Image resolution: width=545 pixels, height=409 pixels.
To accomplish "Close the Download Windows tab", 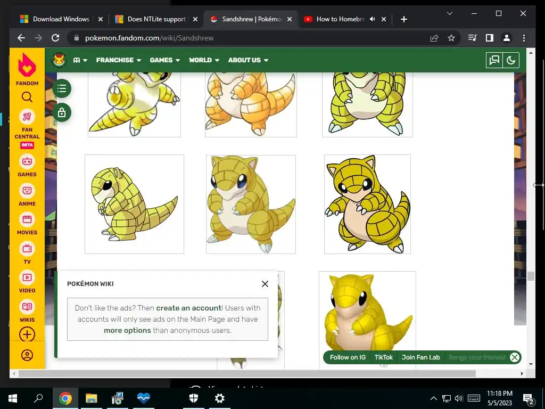I will pos(101,19).
